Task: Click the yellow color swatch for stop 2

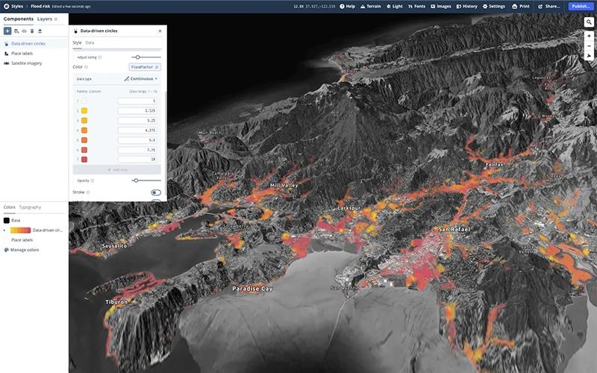Action: coord(84,110)
